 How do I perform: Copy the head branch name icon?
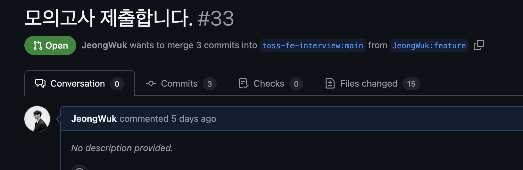479,45
